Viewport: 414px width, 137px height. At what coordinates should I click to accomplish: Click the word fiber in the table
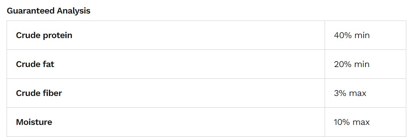click(52, 93)
